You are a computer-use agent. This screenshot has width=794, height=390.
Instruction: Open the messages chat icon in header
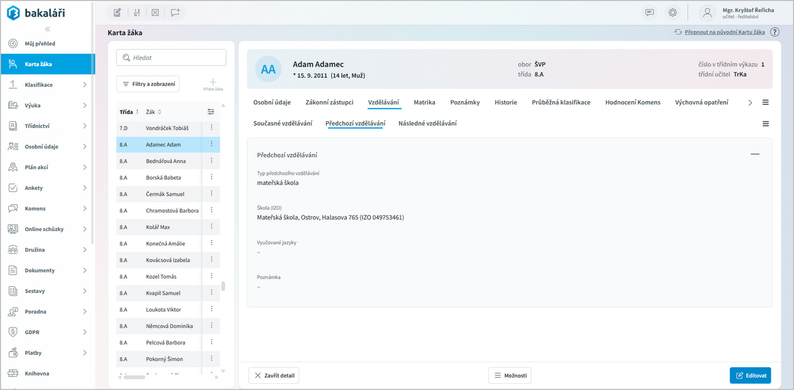[649, 12]
